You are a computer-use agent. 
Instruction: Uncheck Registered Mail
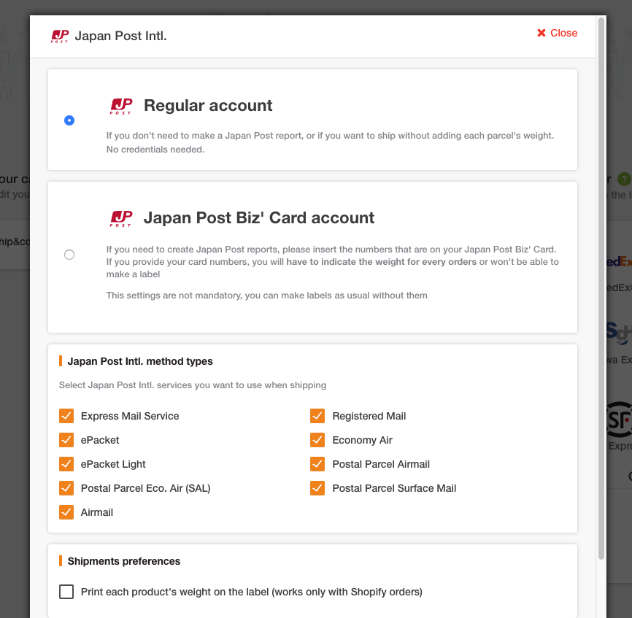(317, 416)
